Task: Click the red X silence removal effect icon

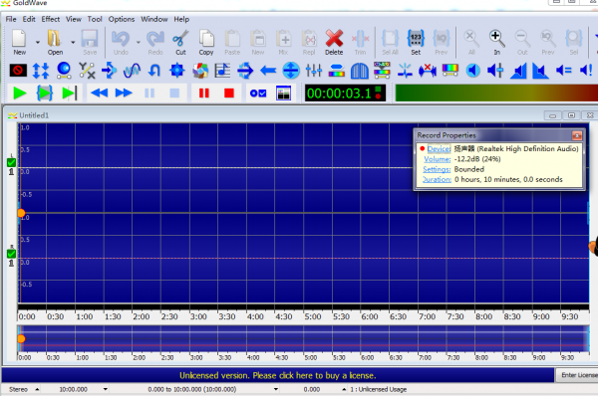Action: click(x=428, y=71)
